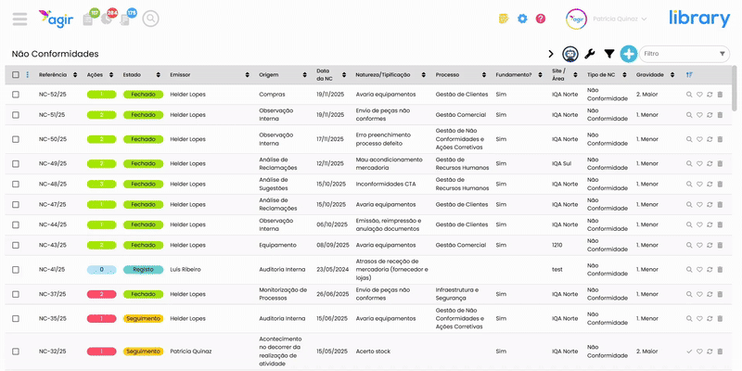
Task: Add a new não conformidade with plus button
Action: [x=629, y=54]
